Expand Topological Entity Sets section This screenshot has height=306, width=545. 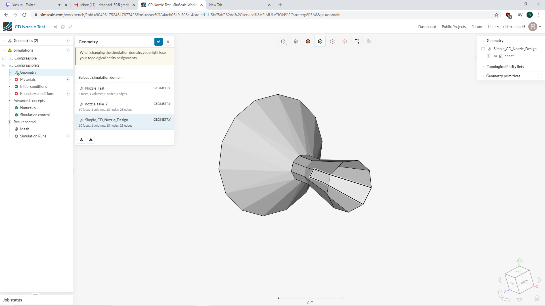pyautogui.click(x=505, y=67)
